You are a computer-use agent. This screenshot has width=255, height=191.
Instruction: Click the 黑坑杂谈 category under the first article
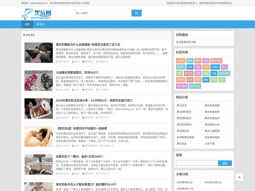pyautogui.click(x=89, y=62)
